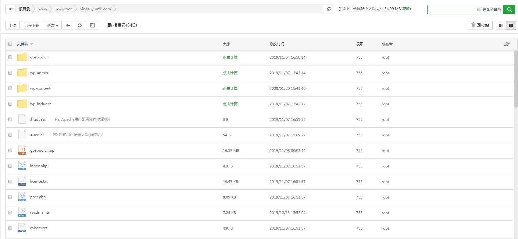Open the wp-content folder name
Screen dimensions: 518x239
click(40, 88)
